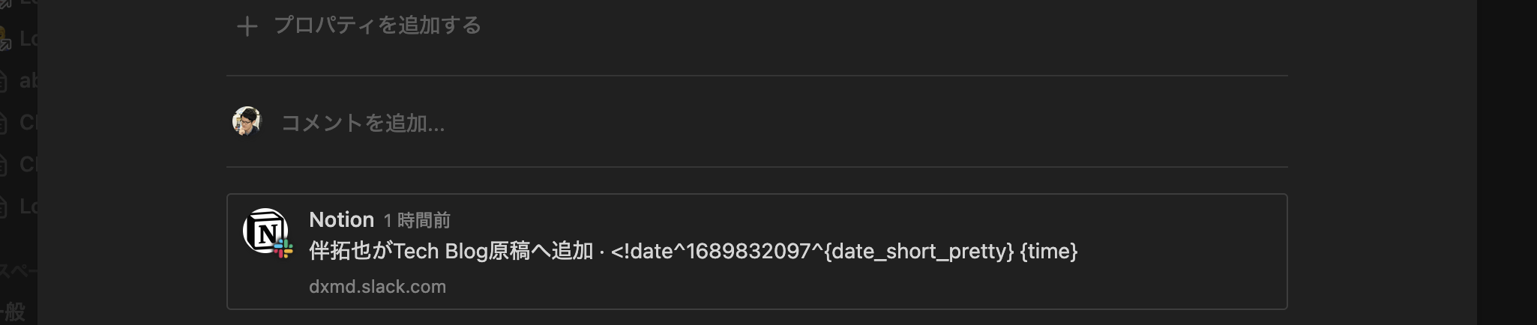The height and width of the screenshot is (325, 1537).
Task: Click the スペー section header in the sidebar
Action: tap(16, 271)
